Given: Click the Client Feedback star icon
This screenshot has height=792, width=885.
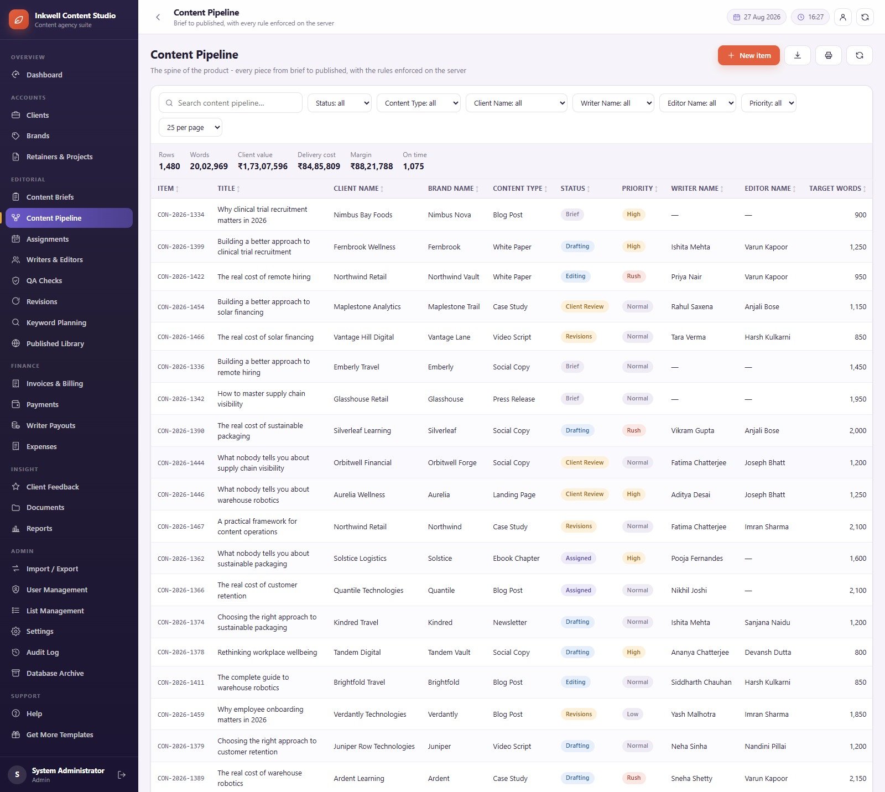Looking at the screenshot, I should pos(16,487).
